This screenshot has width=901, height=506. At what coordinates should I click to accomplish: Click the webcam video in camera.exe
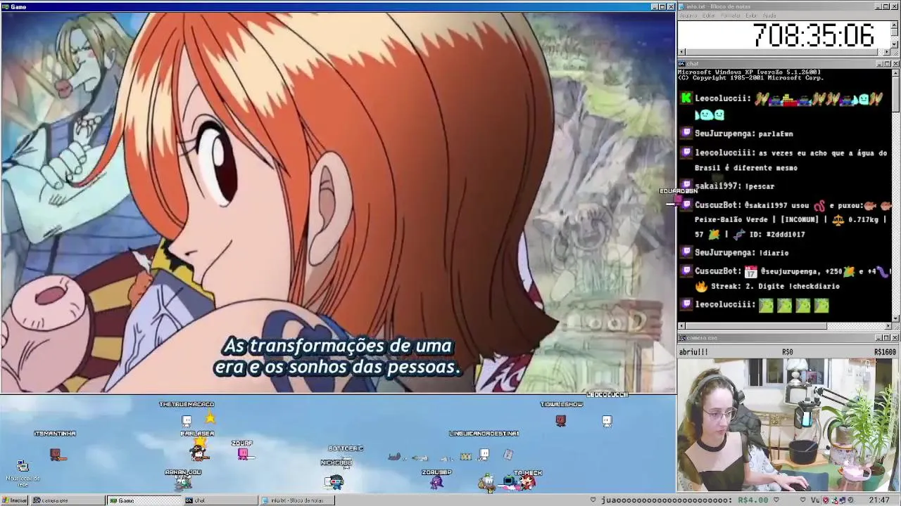click(788, 425)
